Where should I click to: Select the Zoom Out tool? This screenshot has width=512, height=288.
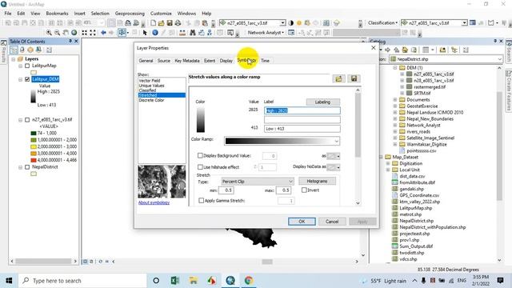[57, 33]
